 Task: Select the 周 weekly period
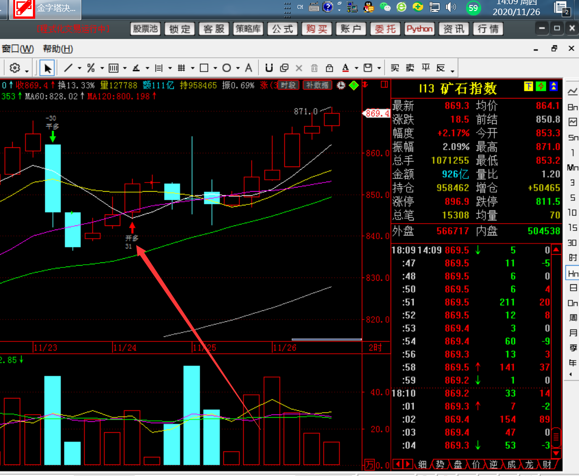click(x=573, y=318)
